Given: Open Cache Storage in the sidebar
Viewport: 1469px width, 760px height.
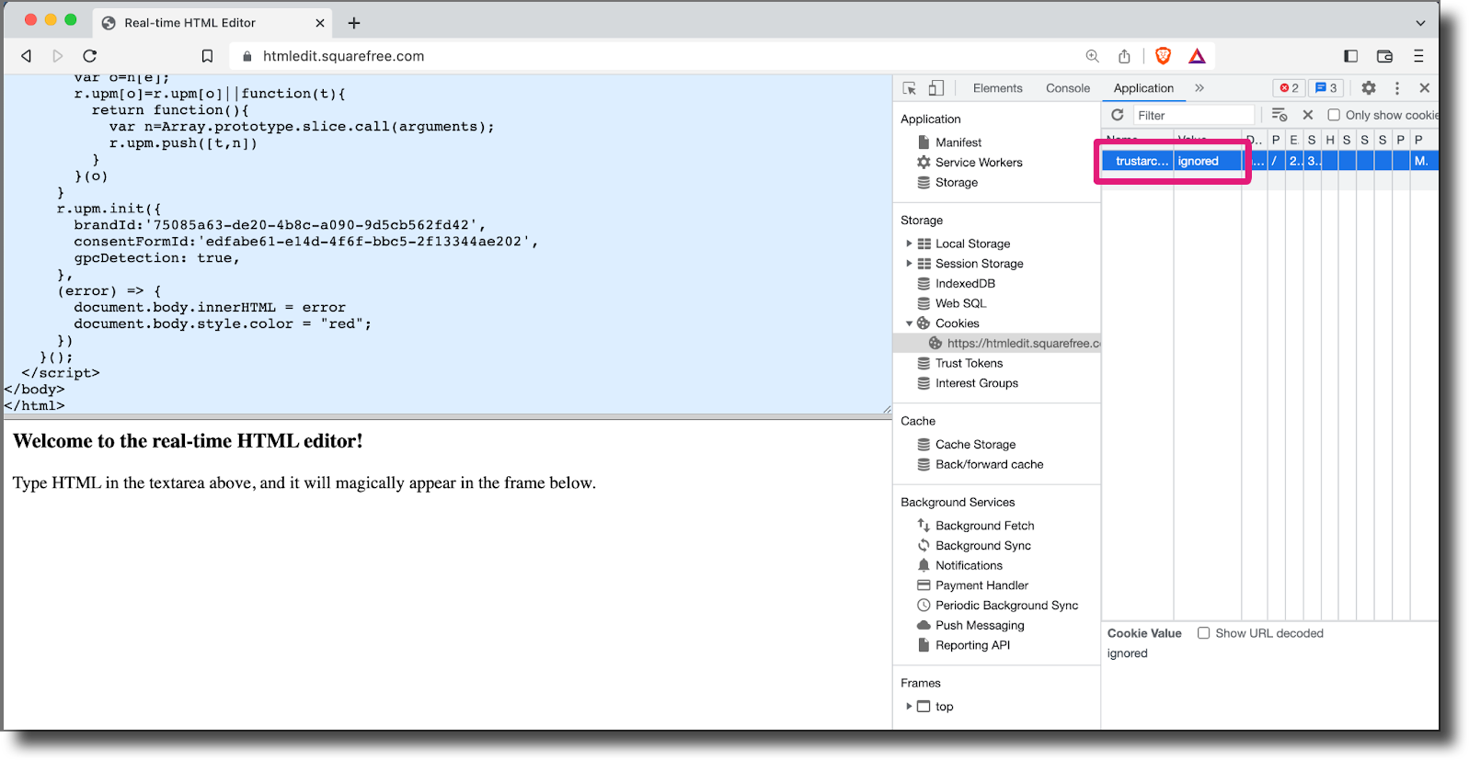Looking at the screenshot, I should pyautogui.click(x=975, y=445).
